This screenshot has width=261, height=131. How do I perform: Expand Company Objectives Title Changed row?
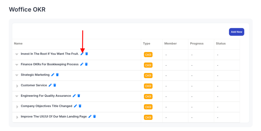pyautogui.click(x=17, y=107)
